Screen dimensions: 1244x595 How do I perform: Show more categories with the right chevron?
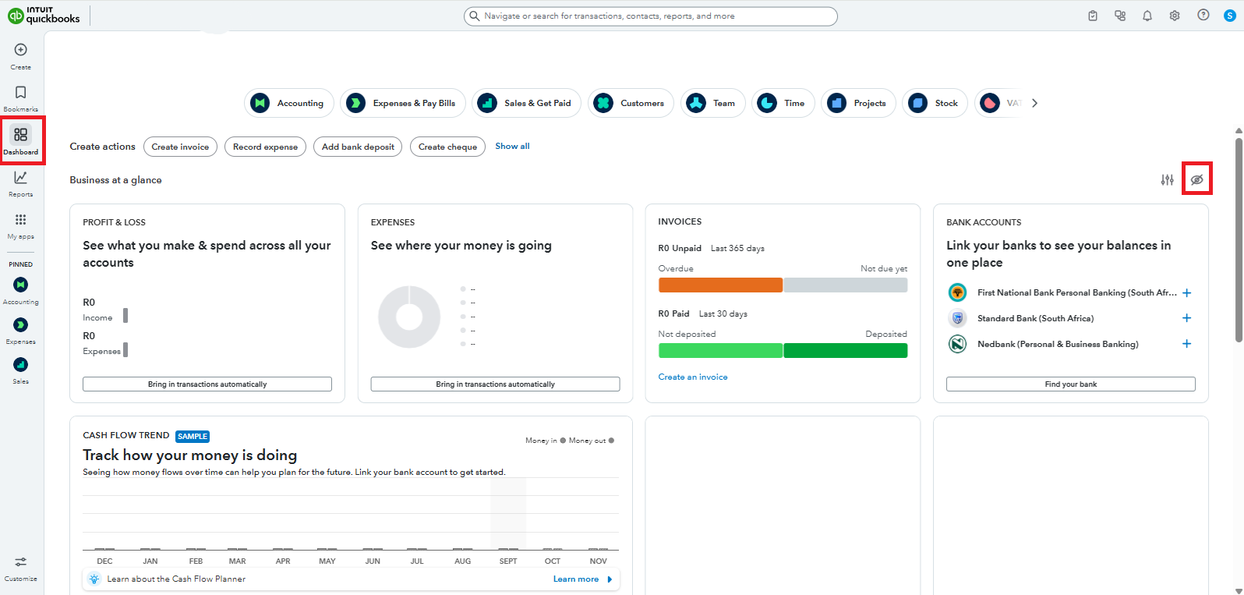(1034, 103)
